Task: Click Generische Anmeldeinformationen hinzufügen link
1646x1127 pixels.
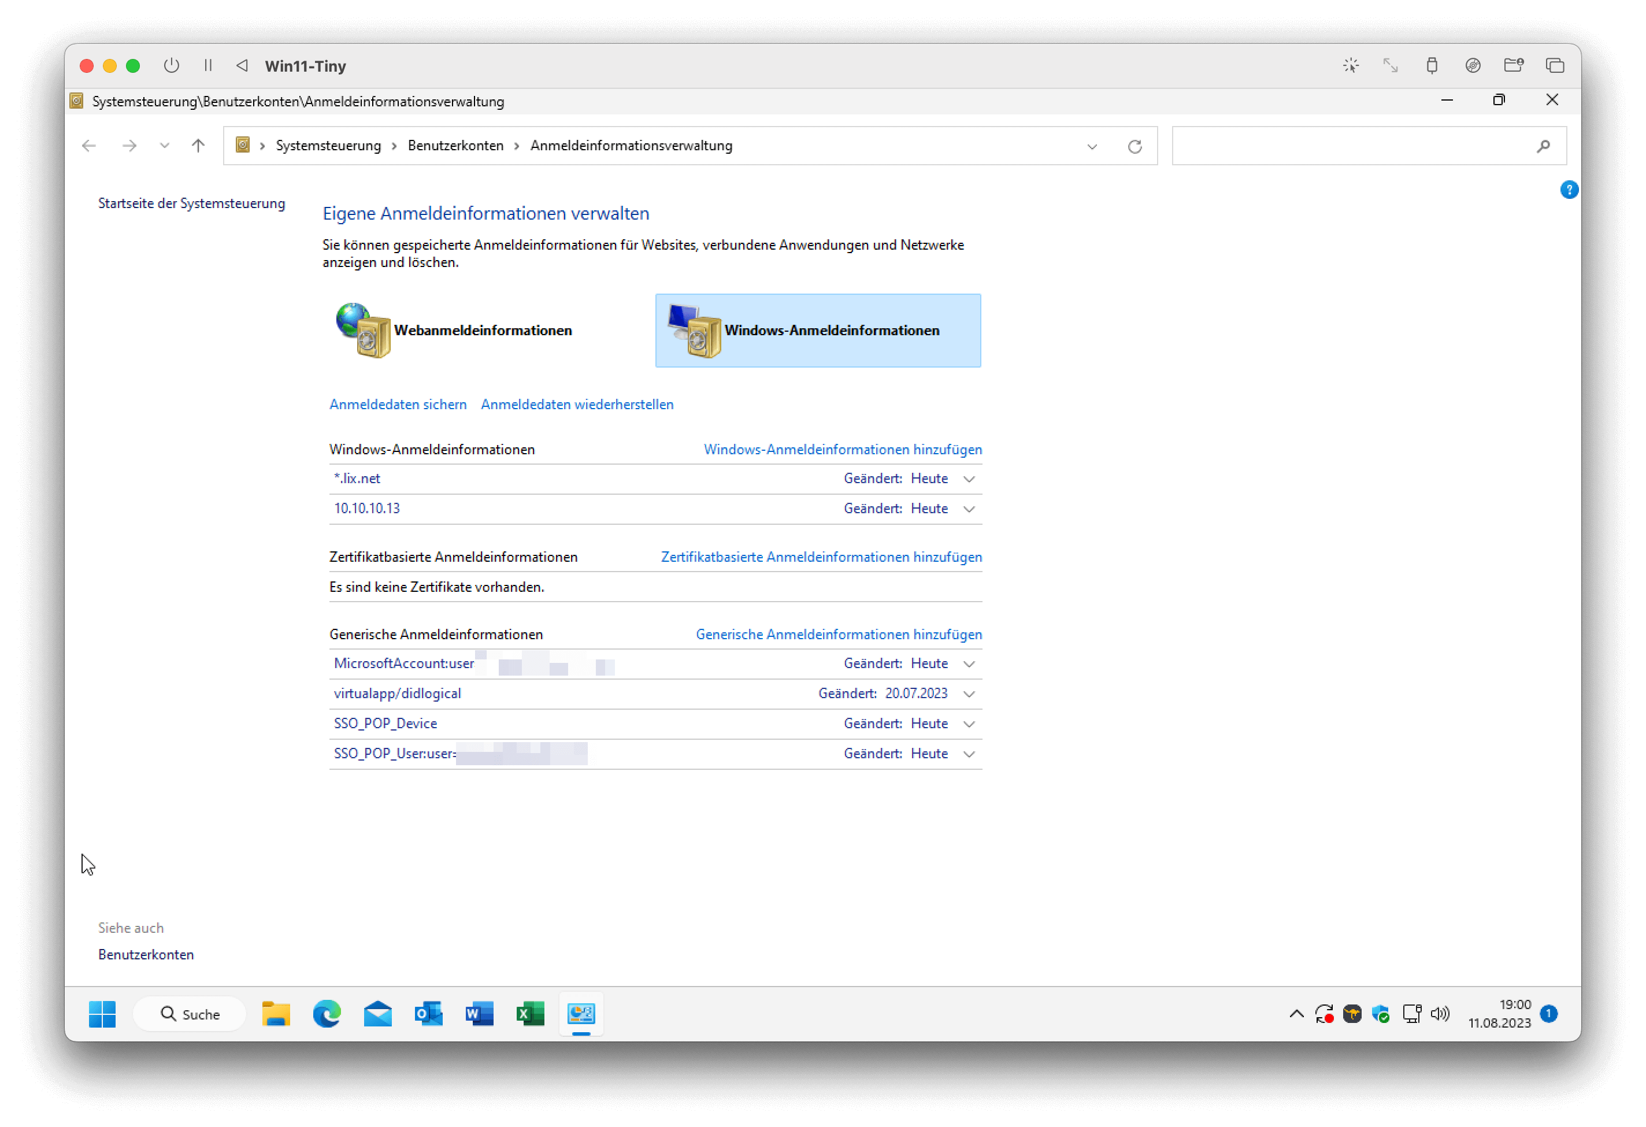Action: 839,634
